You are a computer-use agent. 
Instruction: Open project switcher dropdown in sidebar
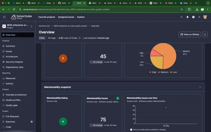[x=31, y=26]
